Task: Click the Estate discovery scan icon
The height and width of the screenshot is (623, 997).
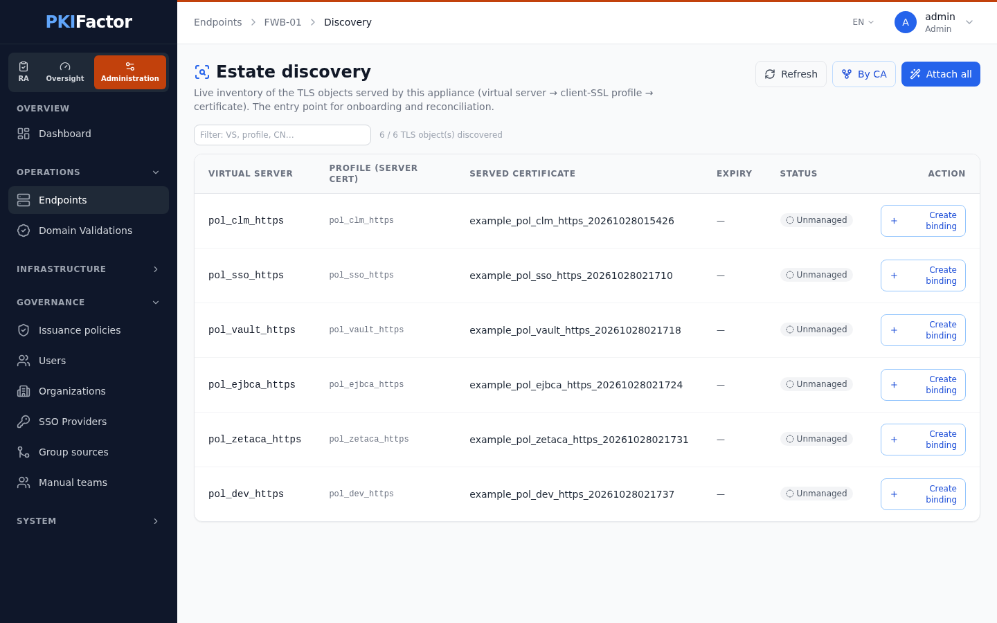Action: click(202, 72)
